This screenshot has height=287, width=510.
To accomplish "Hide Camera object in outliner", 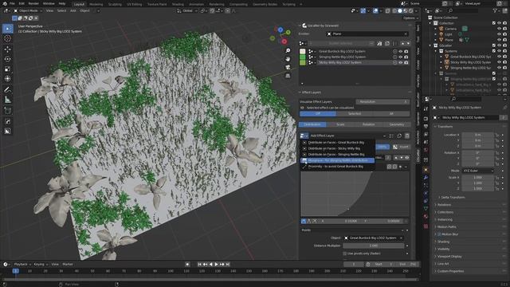I will point(499,29).
